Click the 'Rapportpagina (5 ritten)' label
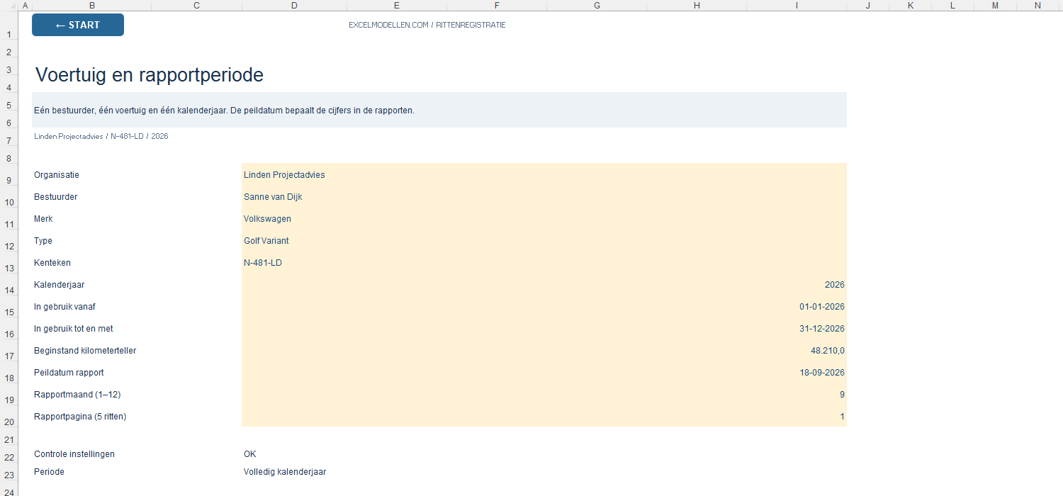 (80, 417)
